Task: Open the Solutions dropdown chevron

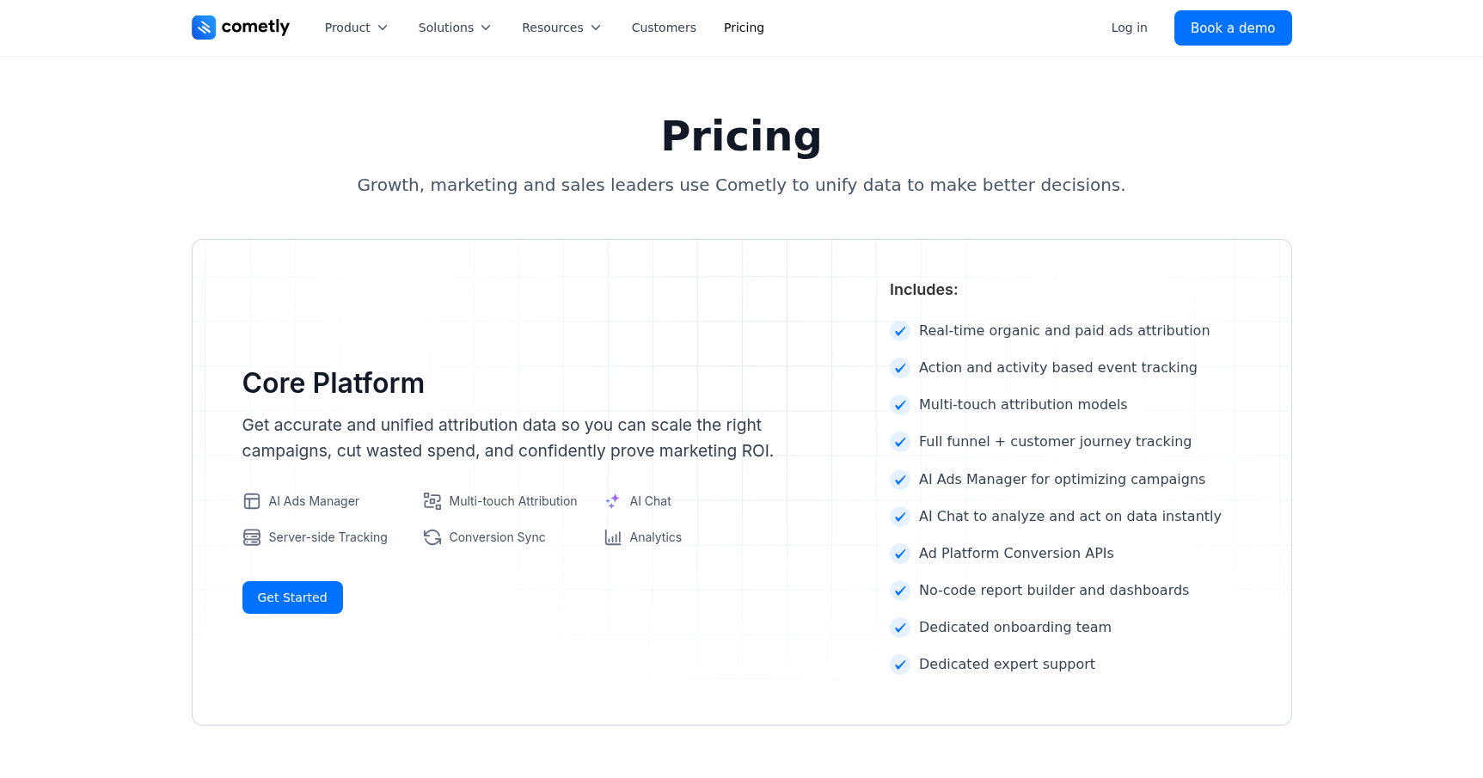Action: (x=486, y=28)
